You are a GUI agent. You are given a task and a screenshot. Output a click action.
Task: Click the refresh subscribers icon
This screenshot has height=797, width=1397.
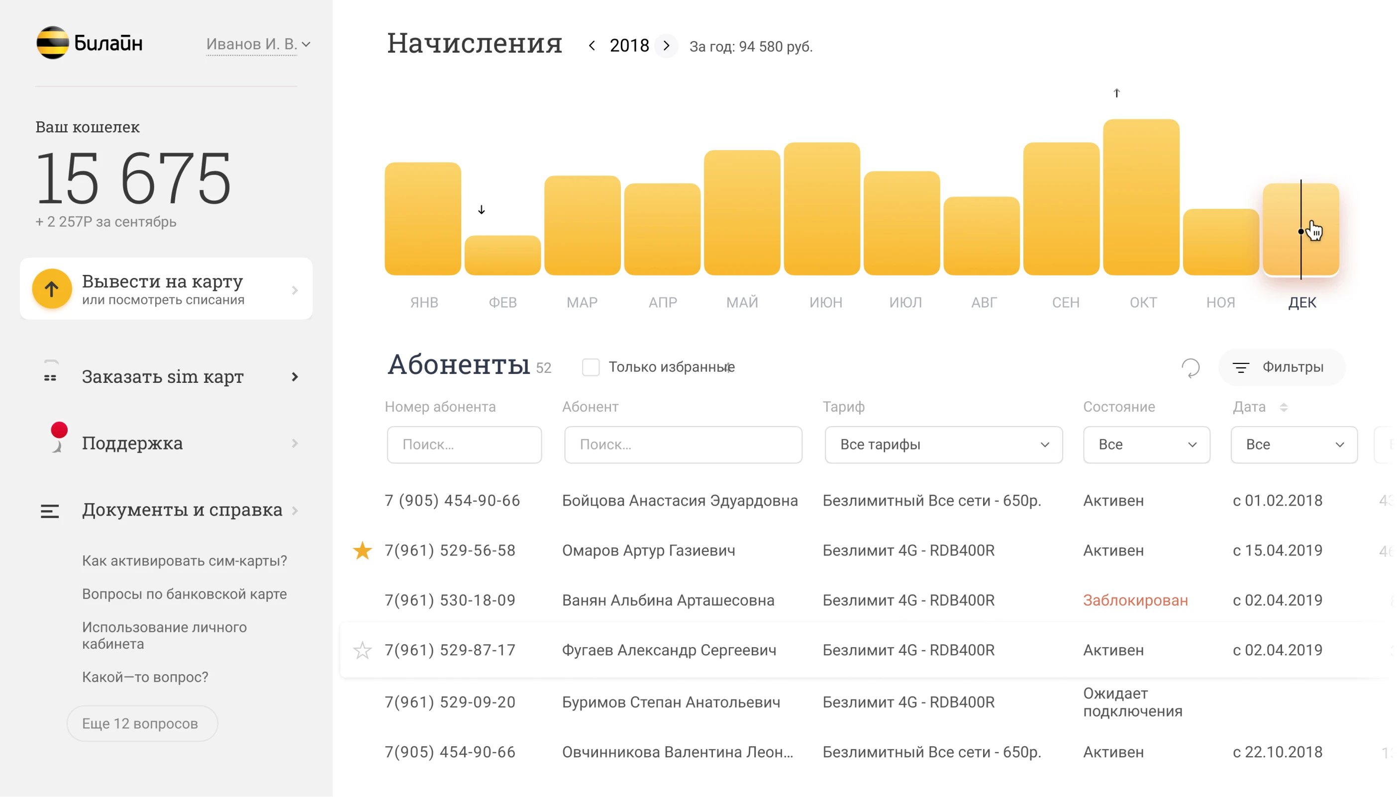tap(1191, 367)
